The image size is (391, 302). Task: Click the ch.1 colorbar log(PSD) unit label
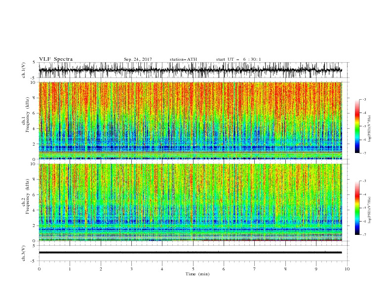tap(370, 129)
